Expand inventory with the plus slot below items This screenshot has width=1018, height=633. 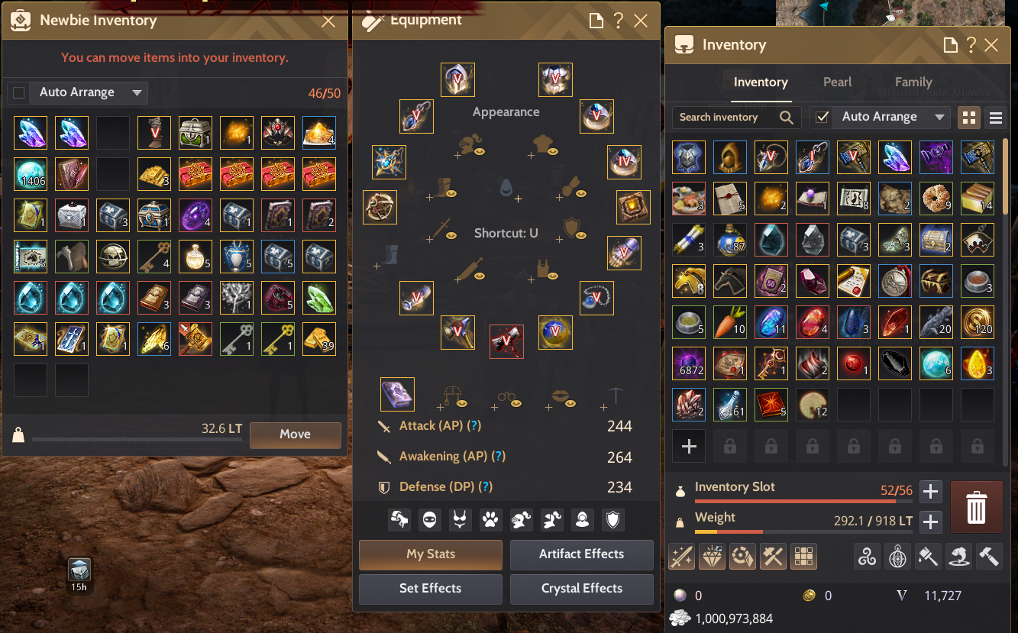click(689, 447)
